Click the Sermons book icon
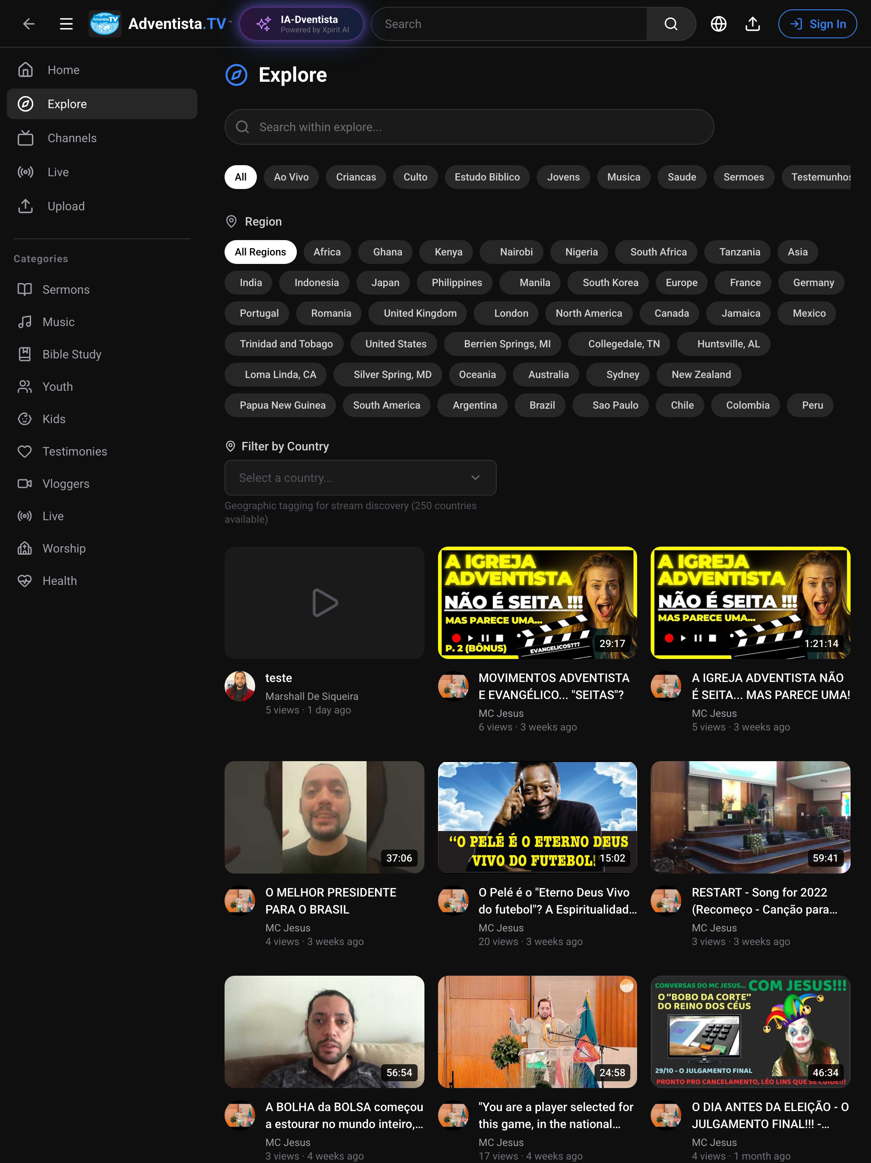The image size is (871, 1163). (x=25, y=290)
